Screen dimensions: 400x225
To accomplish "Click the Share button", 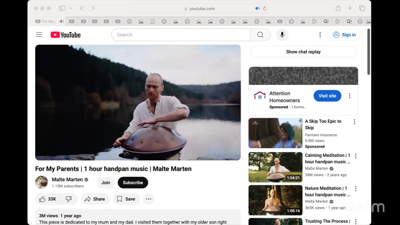I will point(95,199).
